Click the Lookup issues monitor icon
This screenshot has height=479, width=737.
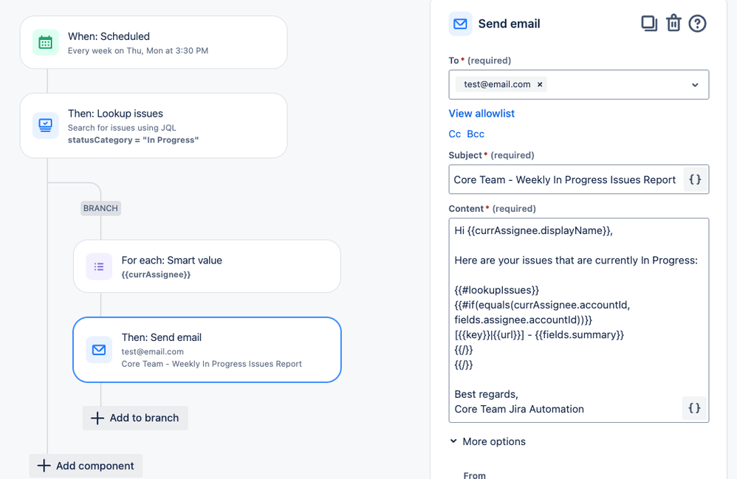(x=46, y=125)
